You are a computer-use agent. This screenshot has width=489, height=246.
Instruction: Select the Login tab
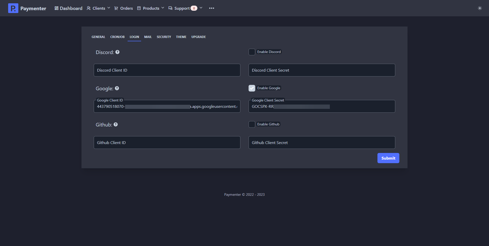pos(134,37)
